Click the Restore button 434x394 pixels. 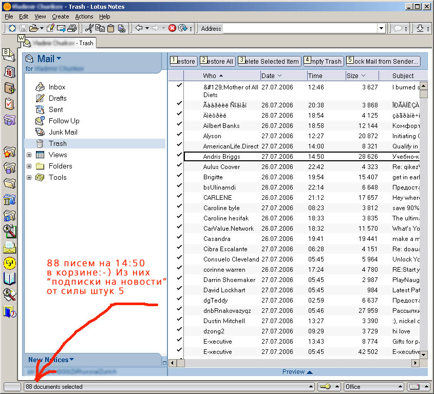(x=183, y=61)
